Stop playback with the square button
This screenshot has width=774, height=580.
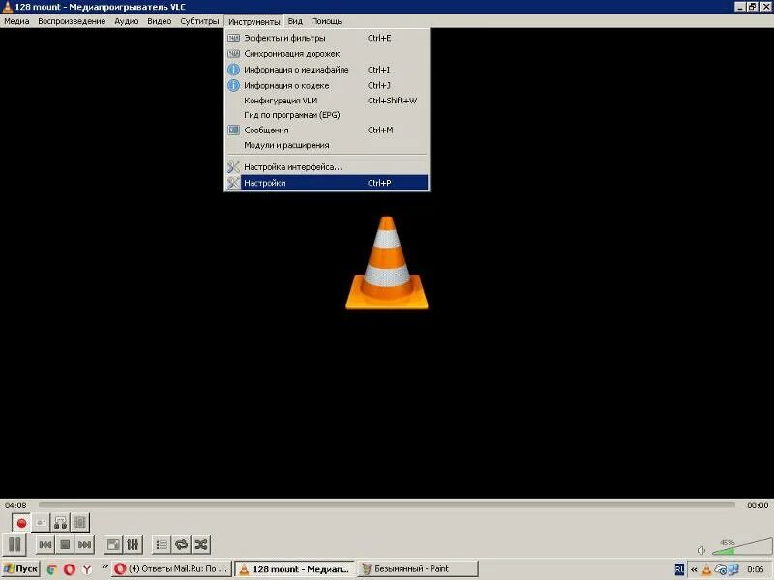click(x=65, y=545)
